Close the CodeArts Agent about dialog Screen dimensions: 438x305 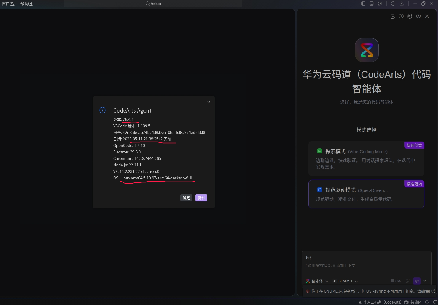coord(209,102)
